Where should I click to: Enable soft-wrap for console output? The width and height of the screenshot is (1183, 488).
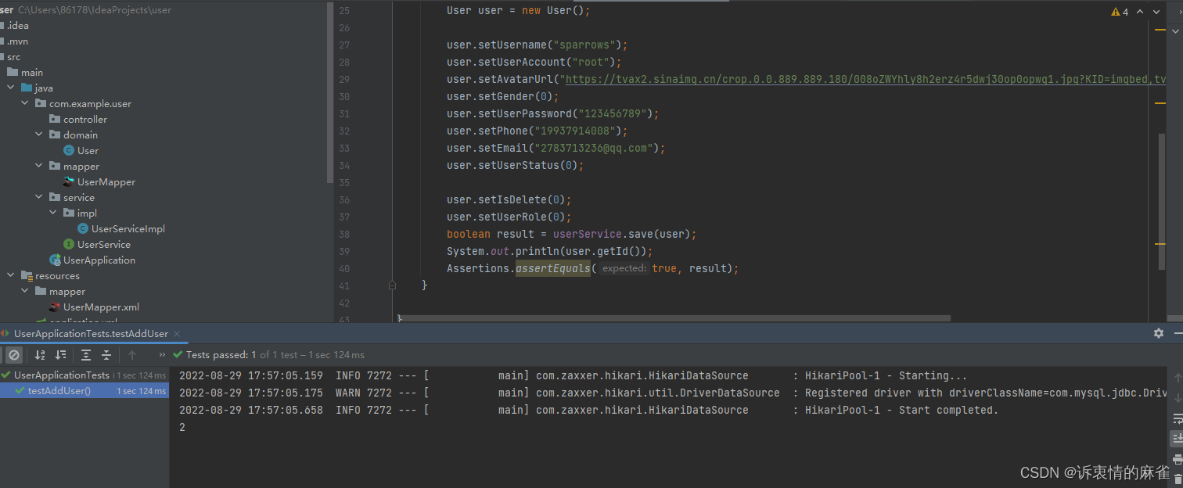click(1177, 418)
